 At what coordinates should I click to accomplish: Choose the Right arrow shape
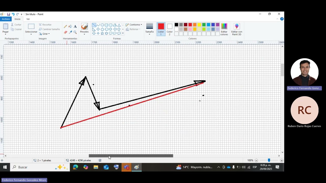click(111, 29)
